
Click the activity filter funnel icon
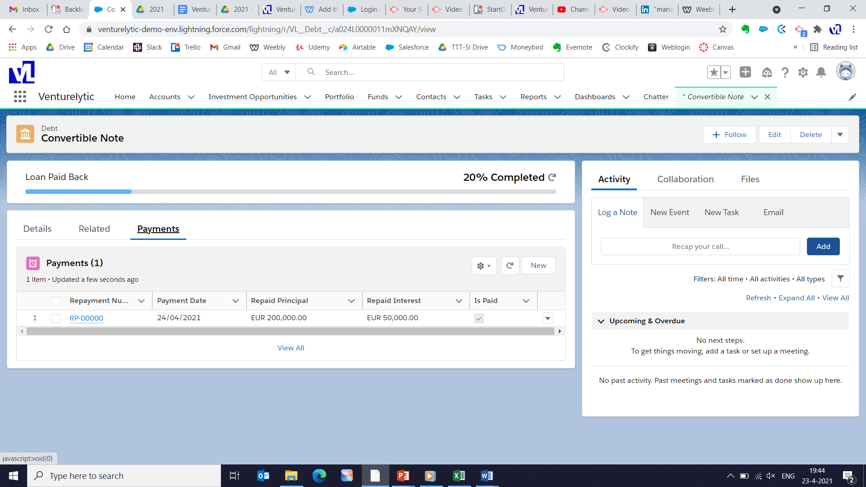pyautogui.click(x=840, y=279)
